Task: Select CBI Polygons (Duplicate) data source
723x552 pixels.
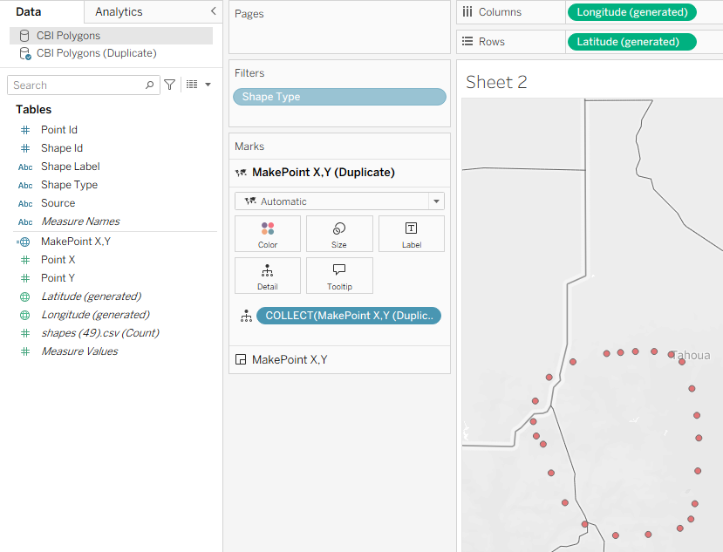Action: click(96, 53)
